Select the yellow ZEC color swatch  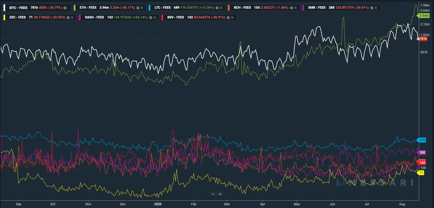(x=4, y=17)
